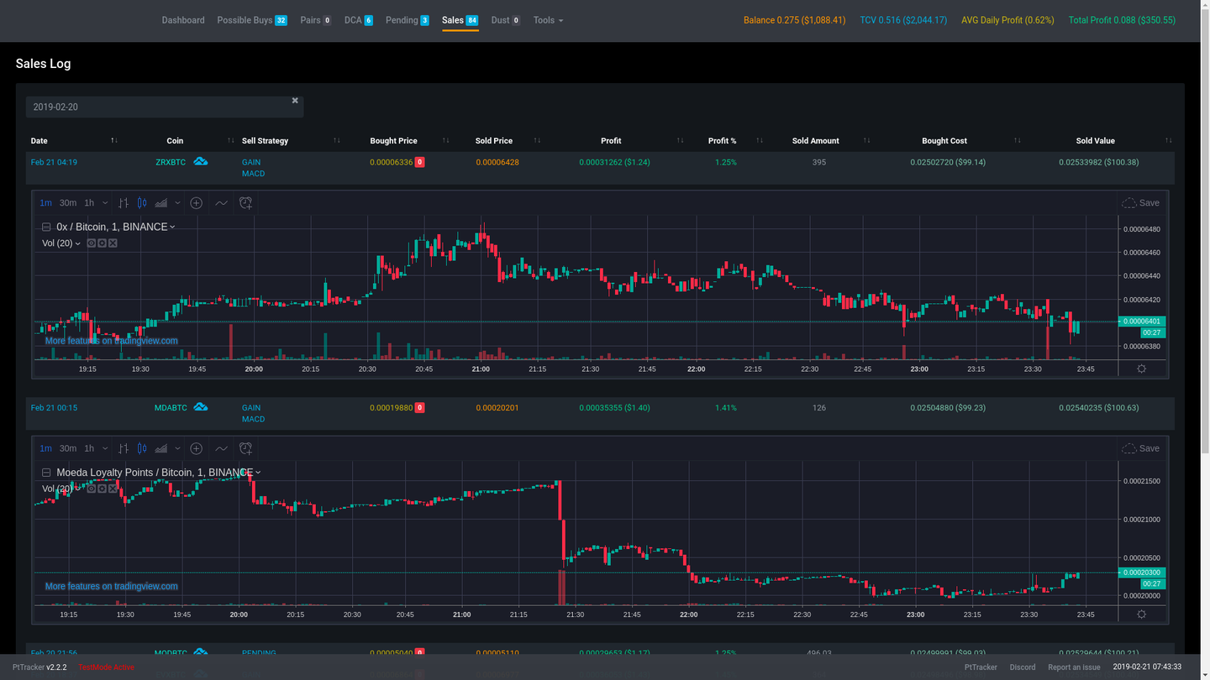Toggle chart icon next to ZRXBTC
The width and height of the screenshot is (1210, 680).
point(200,161)
